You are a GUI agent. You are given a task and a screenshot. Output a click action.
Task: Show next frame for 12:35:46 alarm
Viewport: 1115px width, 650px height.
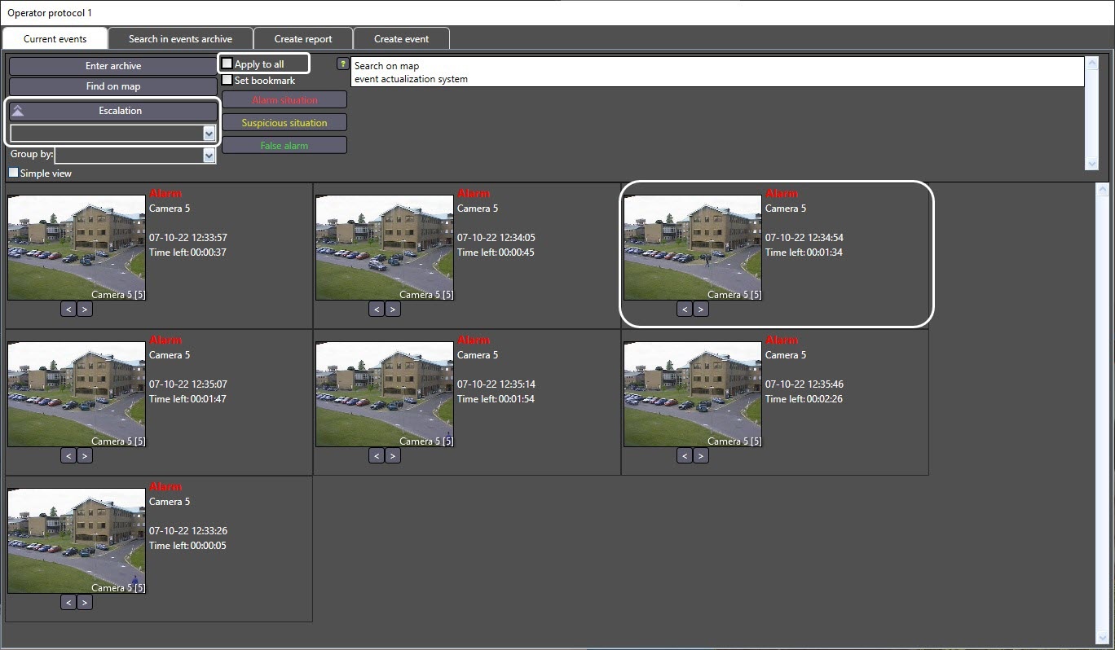click(x=701, y=456)
